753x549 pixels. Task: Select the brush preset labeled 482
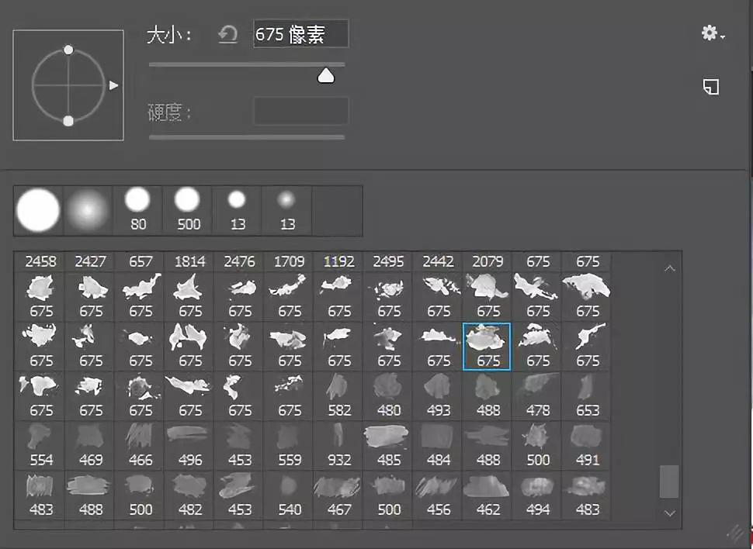(190, 495)
